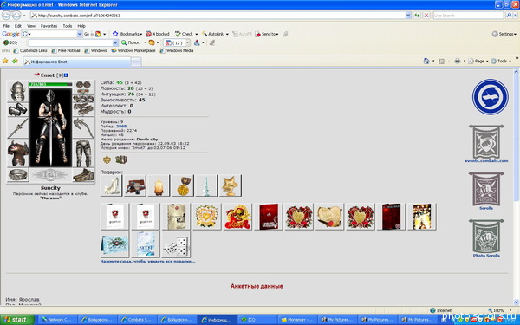Expand the Google search box dropdown
Screen dimensions: 520x325
tap(80, 34)
